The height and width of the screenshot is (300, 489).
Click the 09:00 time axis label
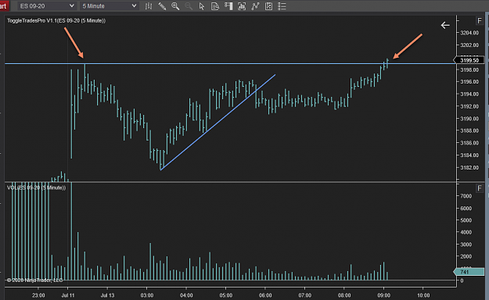[383, 295]
